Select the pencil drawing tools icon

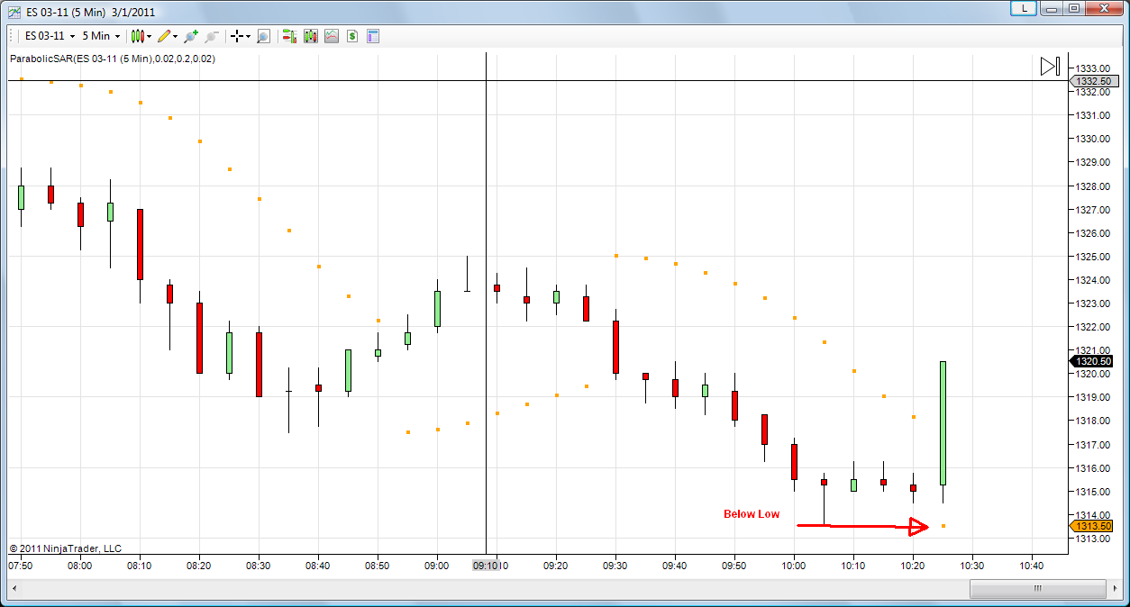164,36
